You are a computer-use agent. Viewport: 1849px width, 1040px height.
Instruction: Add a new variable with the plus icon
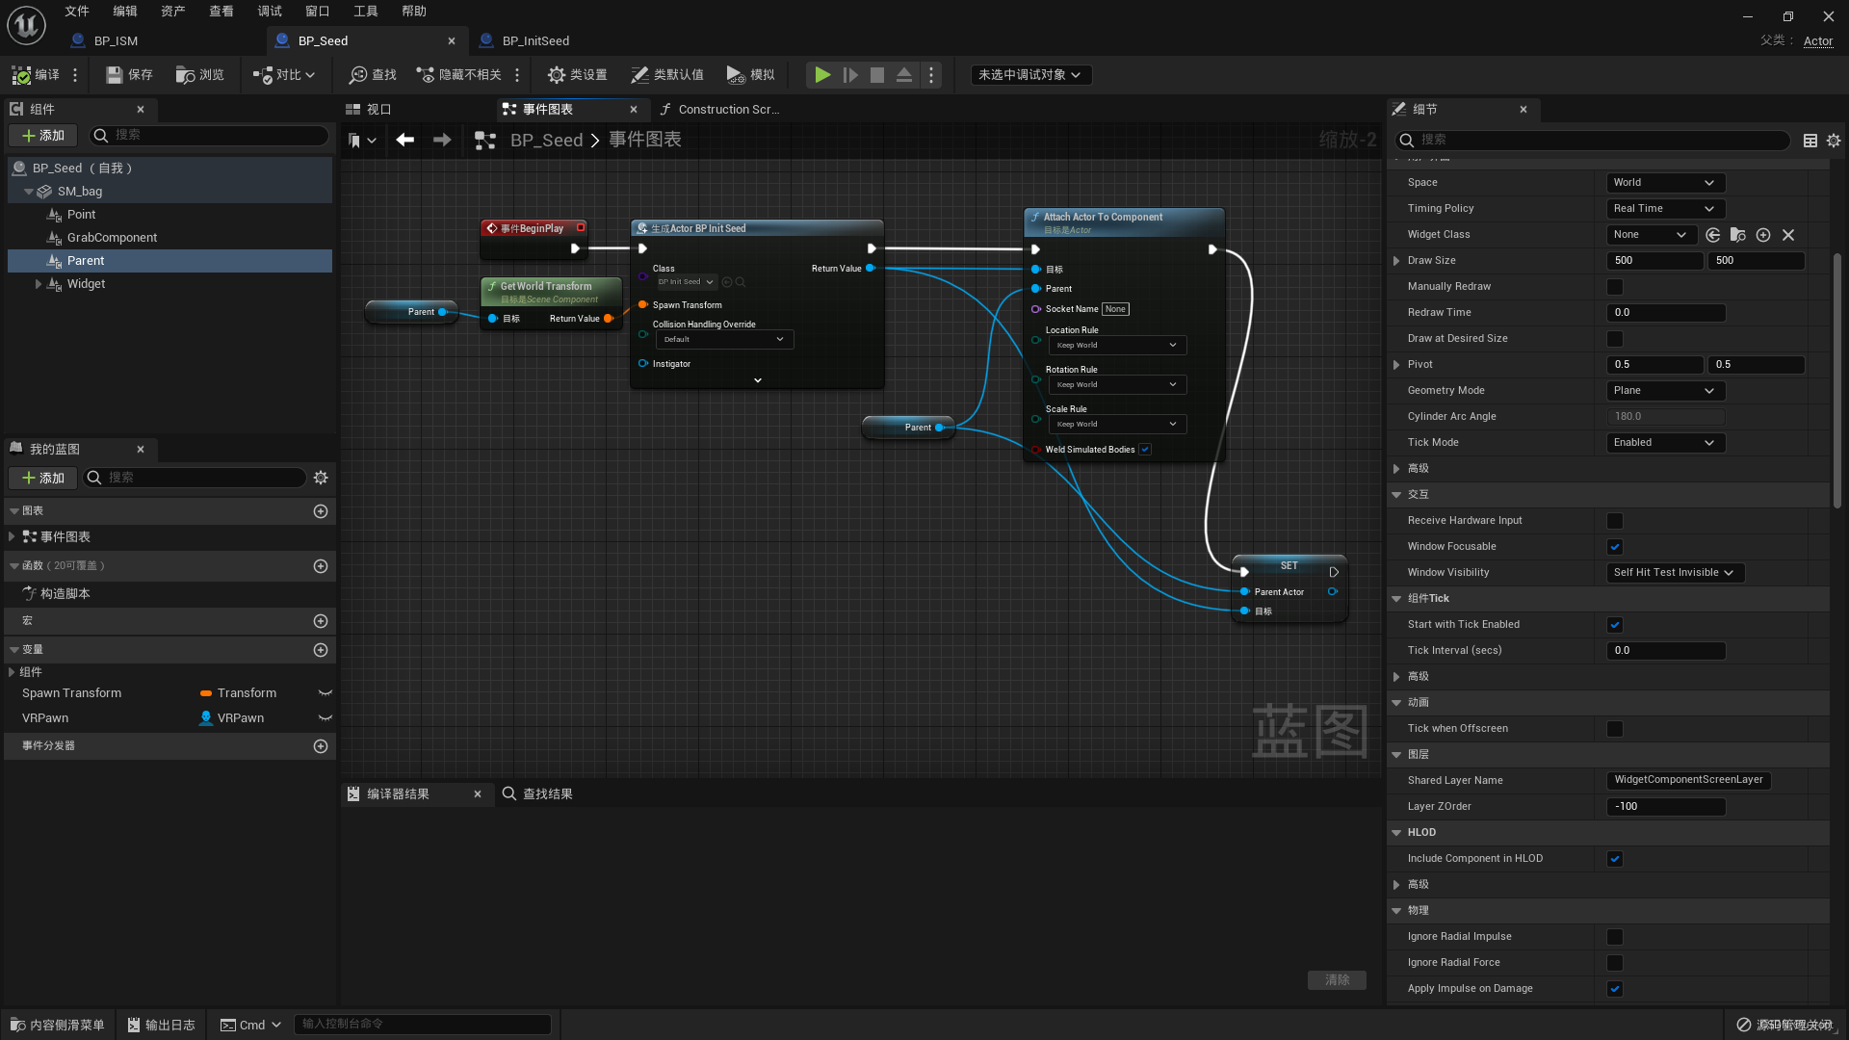point(321,650)
